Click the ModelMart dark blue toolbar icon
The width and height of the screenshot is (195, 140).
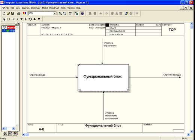click(x=82, y=13)
